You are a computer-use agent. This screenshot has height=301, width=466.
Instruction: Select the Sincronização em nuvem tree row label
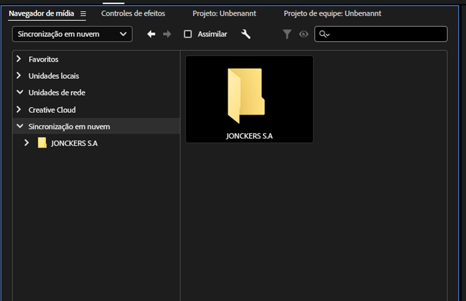[69, 127]
